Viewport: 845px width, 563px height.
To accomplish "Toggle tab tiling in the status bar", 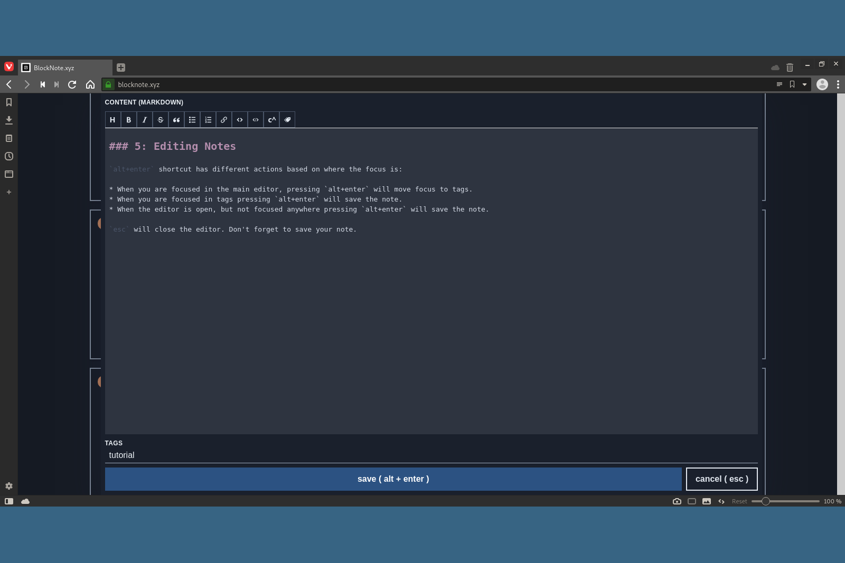I will pyautogui.click(x=692, y=501).
